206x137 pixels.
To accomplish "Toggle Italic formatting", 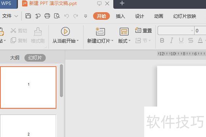I will [172, 40].
